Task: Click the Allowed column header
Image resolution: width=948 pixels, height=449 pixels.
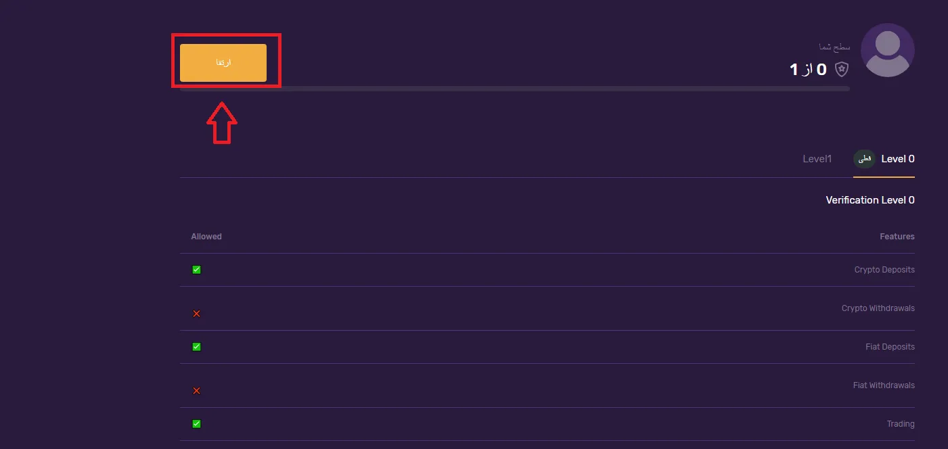Action: [206, 237]
